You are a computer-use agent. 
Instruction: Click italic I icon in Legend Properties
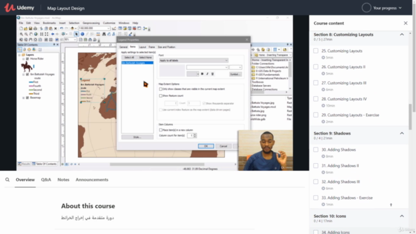[x=207, y=74]
